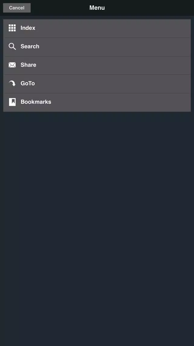Select the GoTo curved arrow icon
This screenshot has width=194, height=346.
click(x=12, y=83)
